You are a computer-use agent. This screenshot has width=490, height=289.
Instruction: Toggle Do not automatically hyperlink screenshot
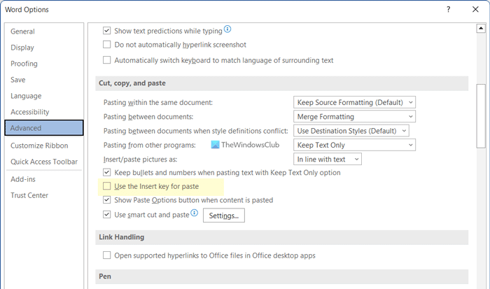tap(107, 44)
